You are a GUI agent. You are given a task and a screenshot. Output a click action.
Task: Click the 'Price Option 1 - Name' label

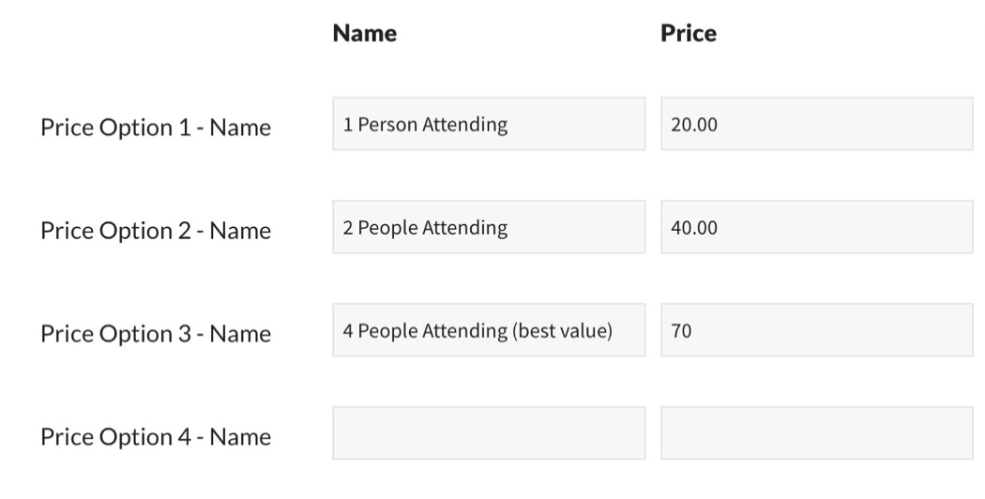click(x=156, y=128)
